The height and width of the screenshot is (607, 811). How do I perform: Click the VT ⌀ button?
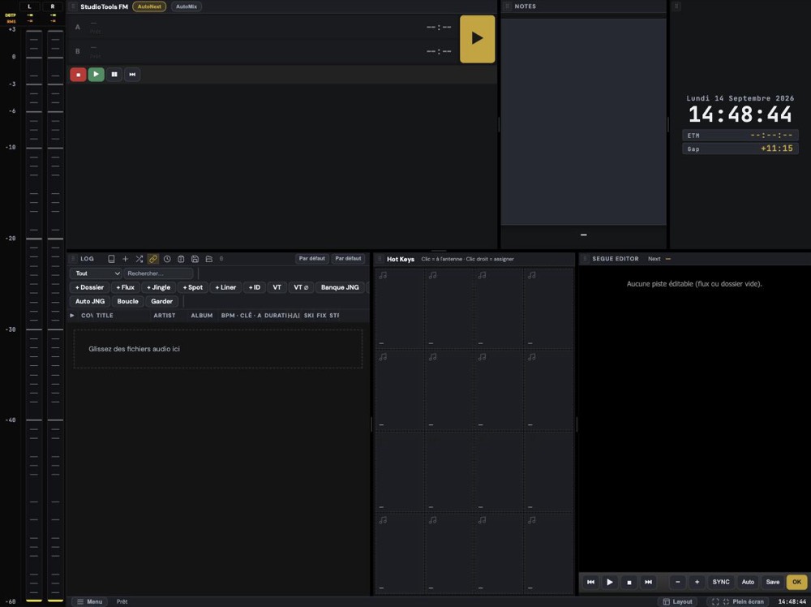coord(301,287)
